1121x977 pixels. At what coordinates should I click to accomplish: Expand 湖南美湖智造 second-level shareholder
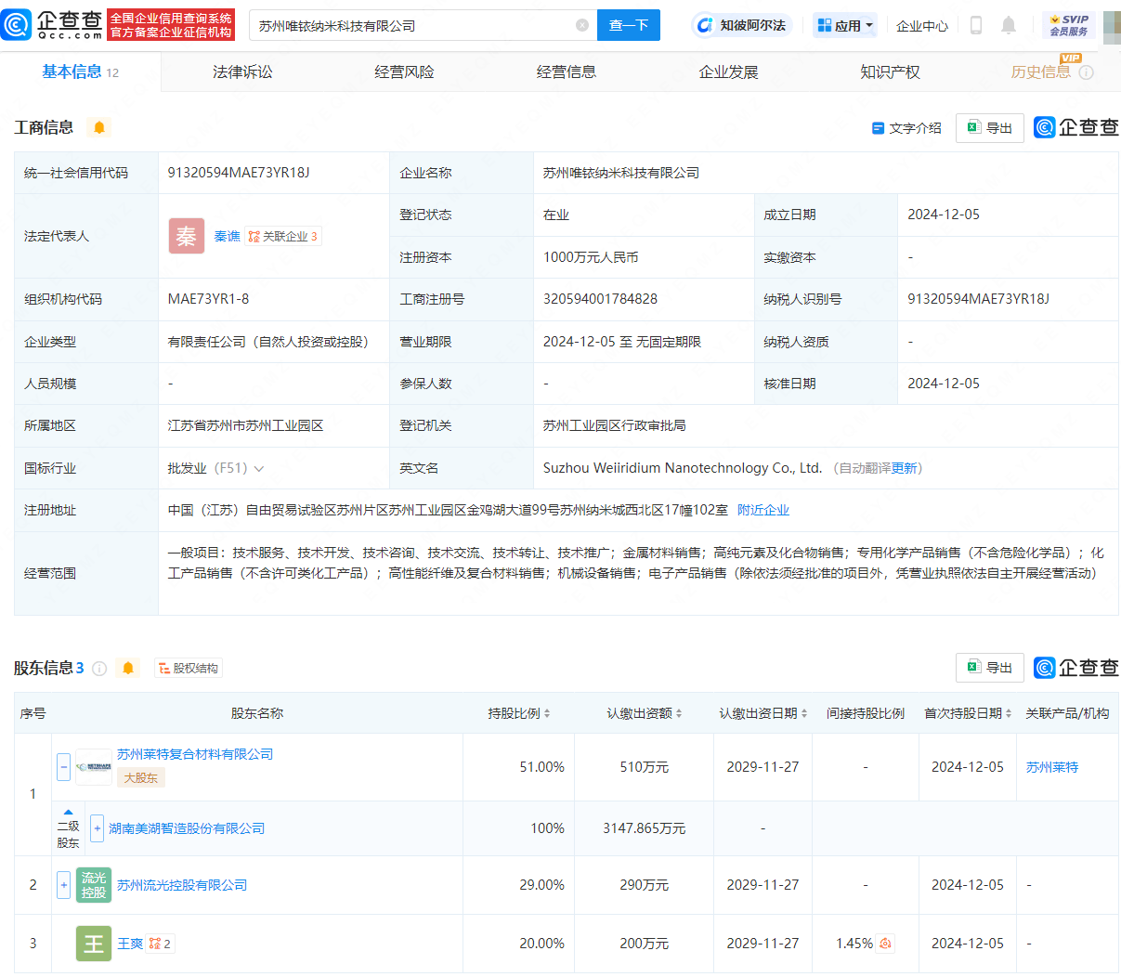[97, 828]
